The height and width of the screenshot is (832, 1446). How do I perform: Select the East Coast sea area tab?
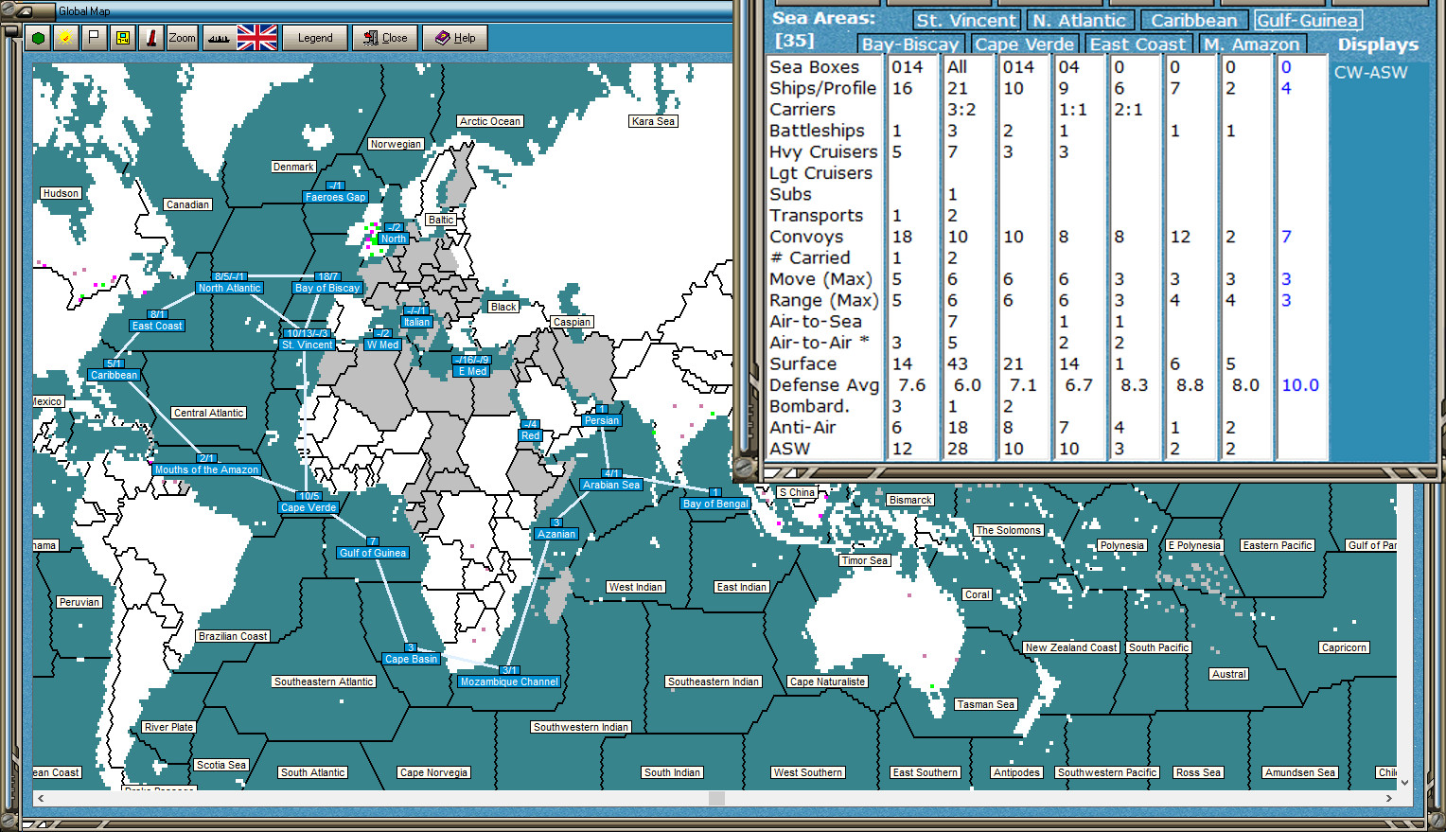(1137, 44)
